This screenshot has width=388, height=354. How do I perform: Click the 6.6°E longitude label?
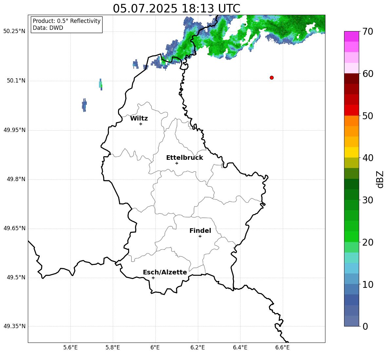[282, 347]
